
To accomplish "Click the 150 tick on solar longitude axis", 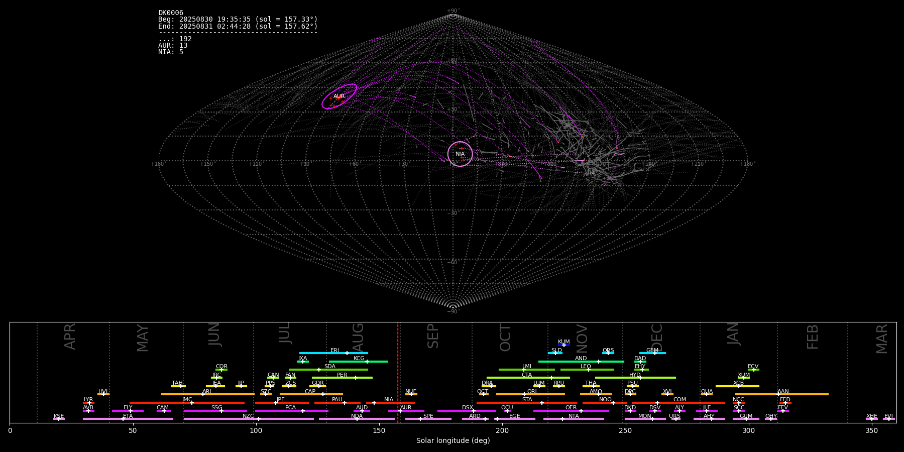I will pos(379,431).
